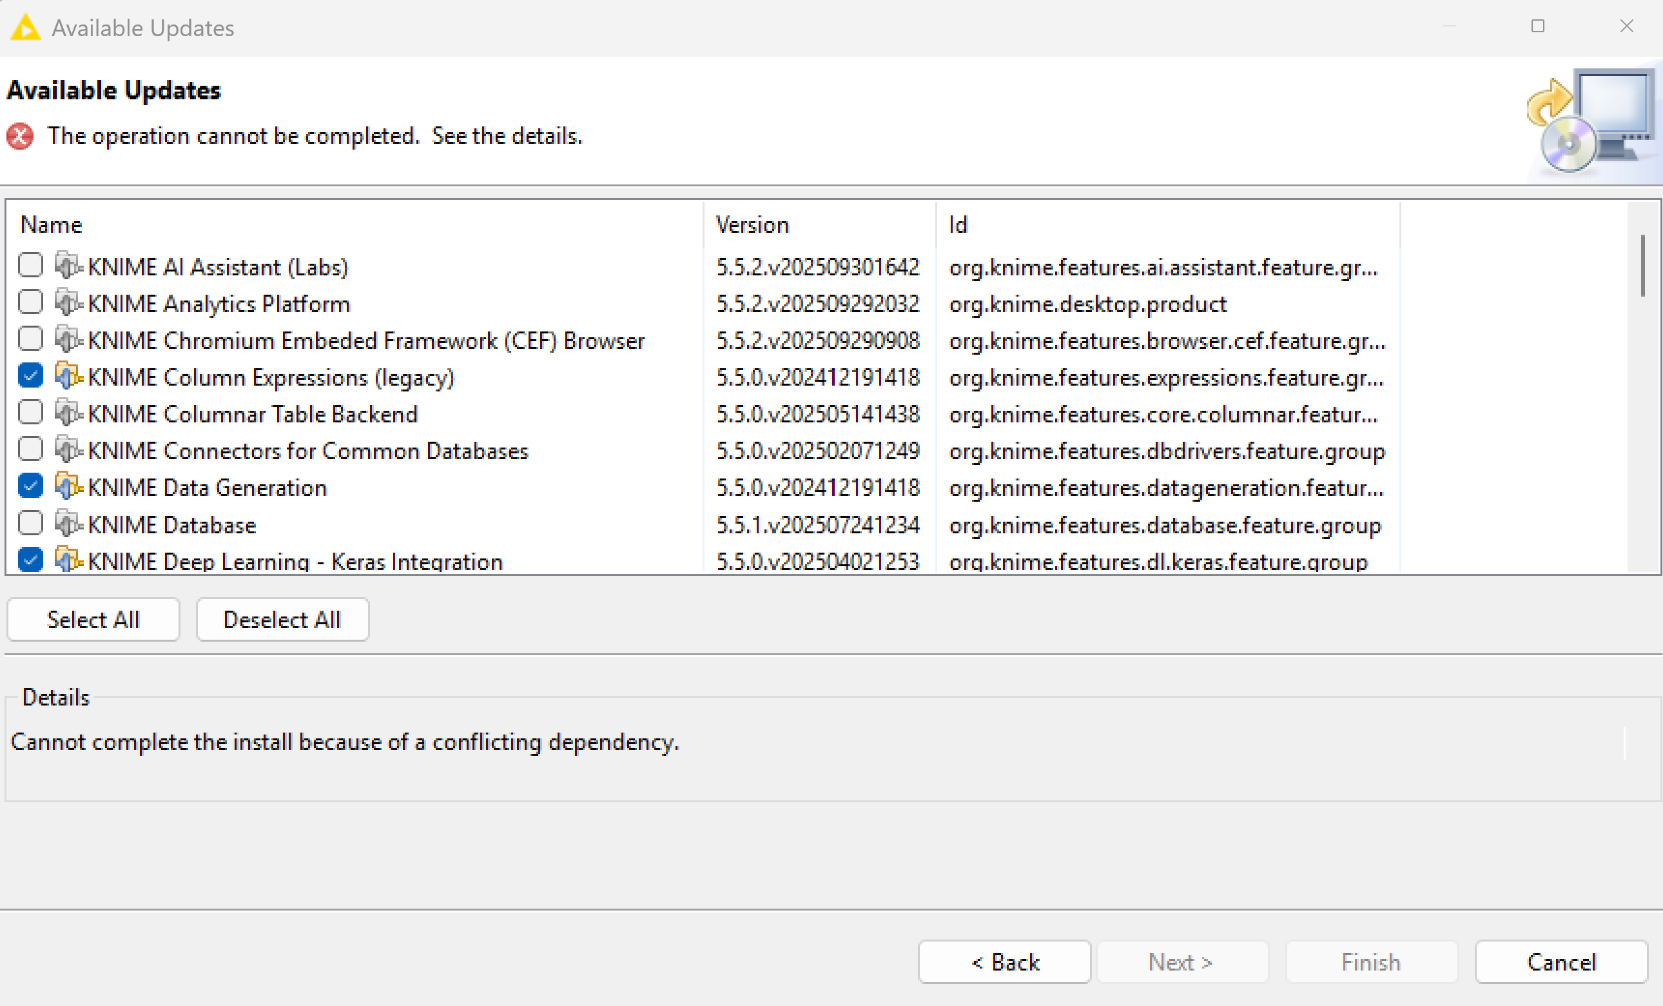The height and width of the screenshot is (1006, 1663).
Task: Enable the KNIME AI Assistant (Labs) checkbox
Action: (x=30, y=266)
